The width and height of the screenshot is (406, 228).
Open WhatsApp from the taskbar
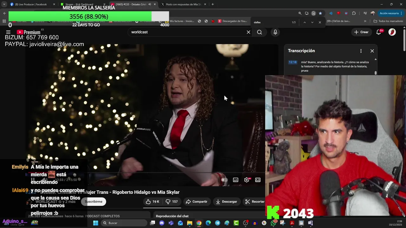[273, 223]
